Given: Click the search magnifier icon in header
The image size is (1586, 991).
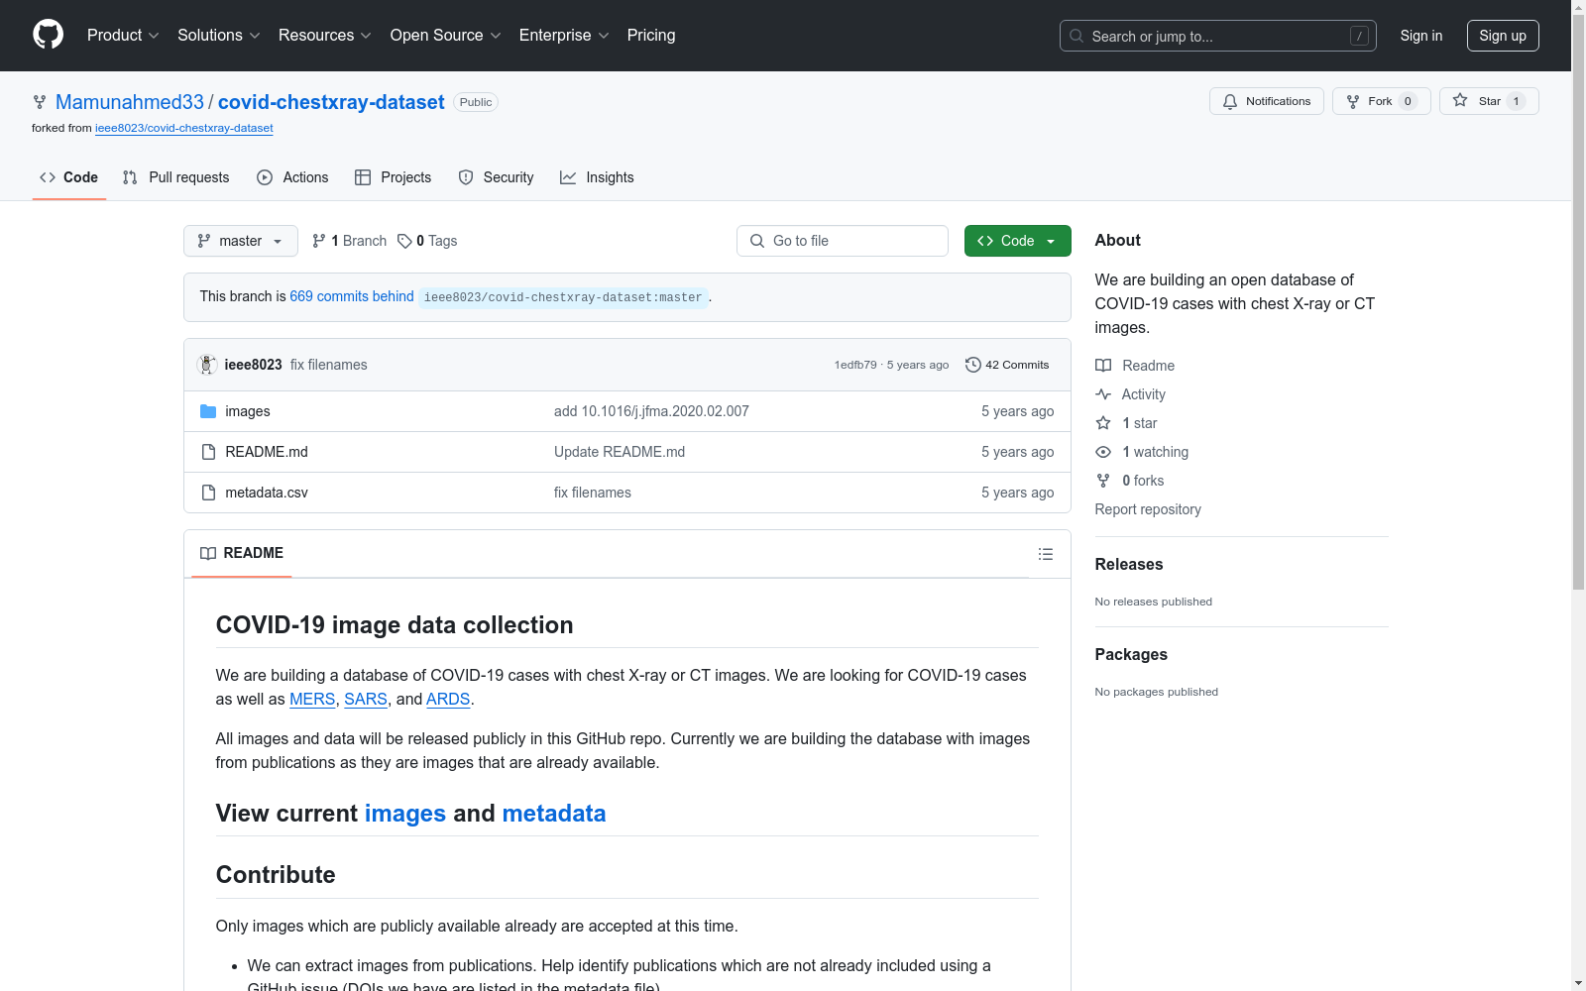Looking at the screenshot, I should tap(1076, 36).
